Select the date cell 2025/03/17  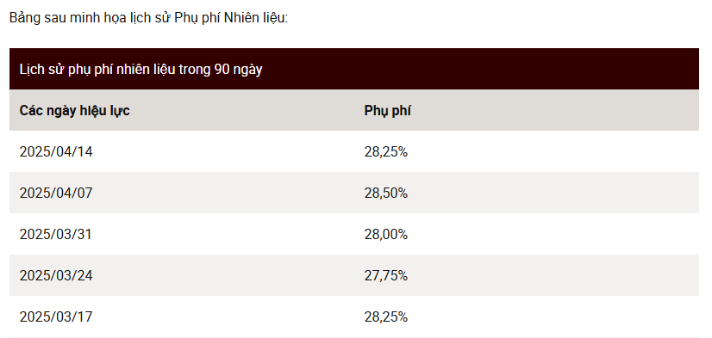coord(56,316)
